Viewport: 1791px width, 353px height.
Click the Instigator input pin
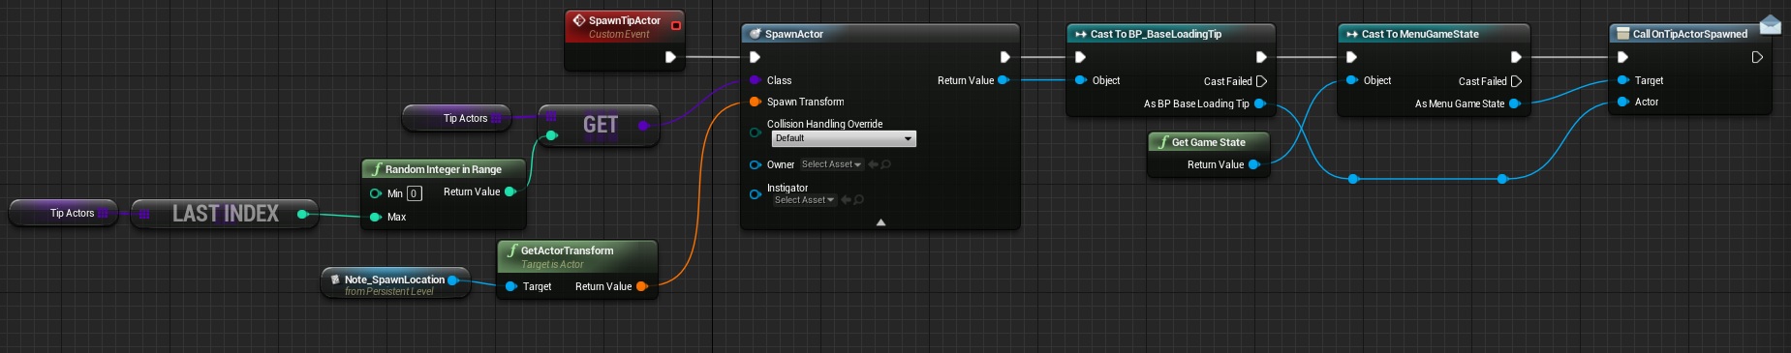click(755, 194)
